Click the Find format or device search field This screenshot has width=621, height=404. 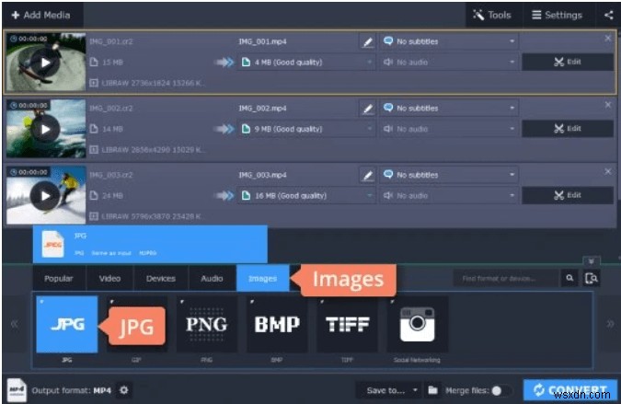507,279
